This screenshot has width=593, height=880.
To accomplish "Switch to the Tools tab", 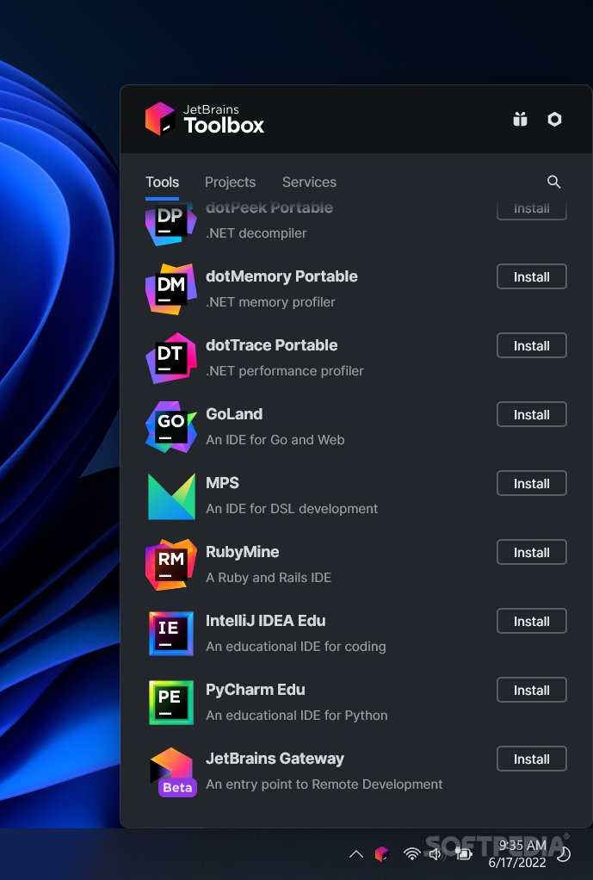I will 162,182.
